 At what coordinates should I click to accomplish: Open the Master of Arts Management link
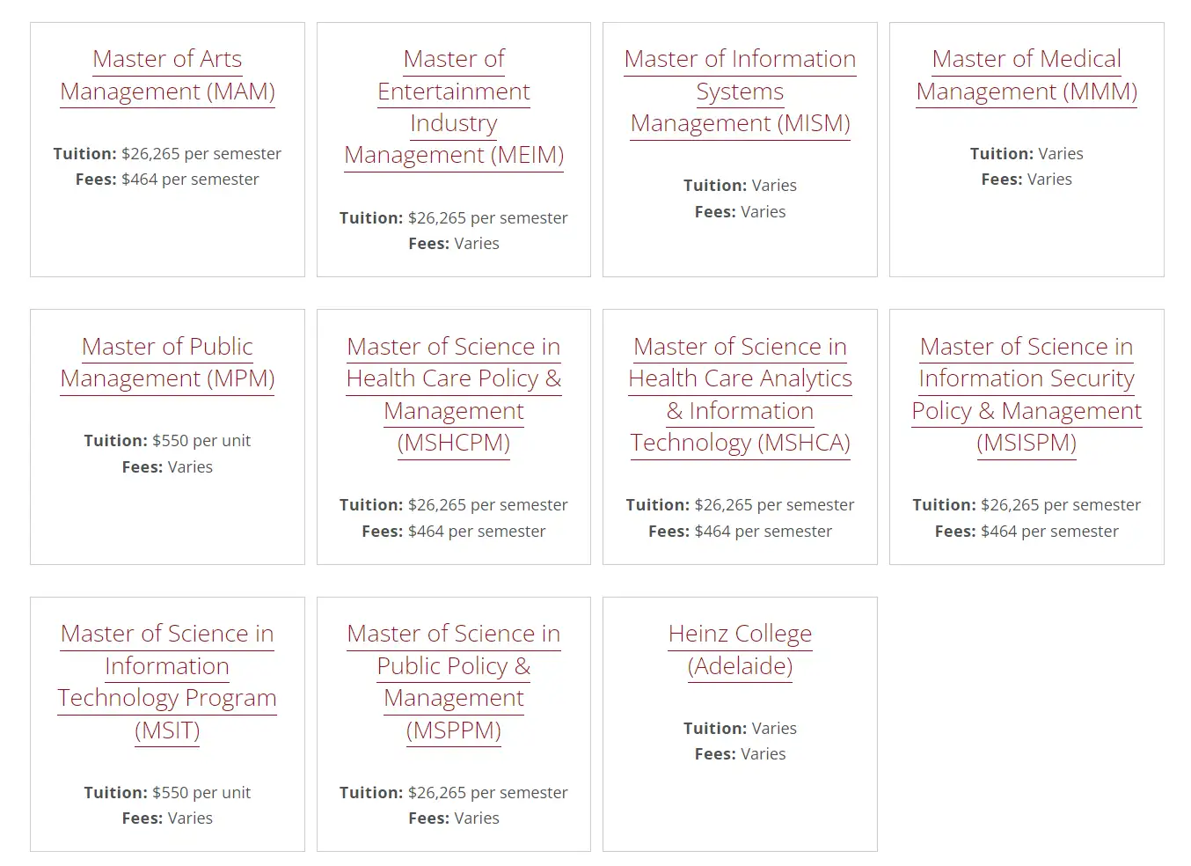point(167,75)
